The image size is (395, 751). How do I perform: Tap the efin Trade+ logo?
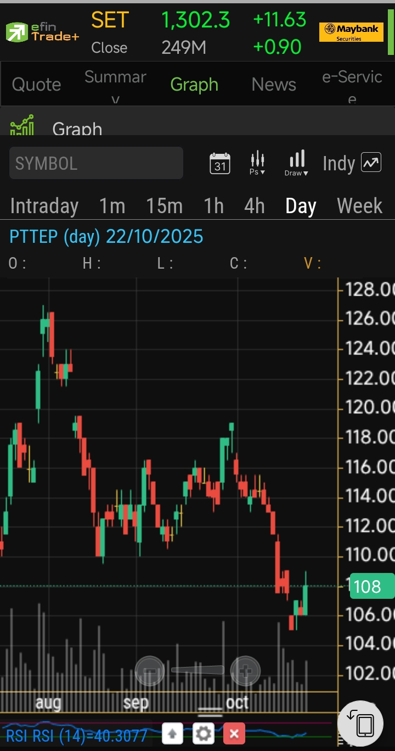tap(42, 32)
